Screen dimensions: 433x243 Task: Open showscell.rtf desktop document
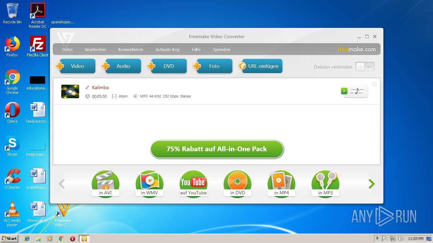(38, 212)
